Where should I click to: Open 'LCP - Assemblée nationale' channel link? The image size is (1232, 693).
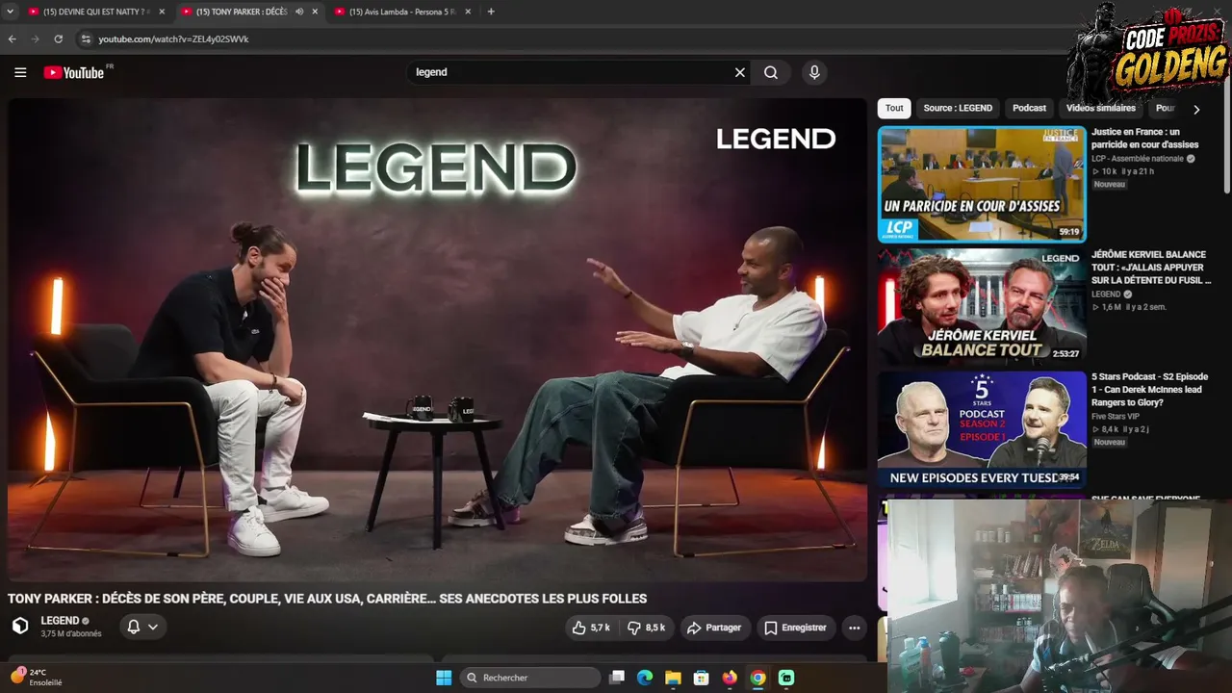pyautogui.click(x=1138, y=159)
